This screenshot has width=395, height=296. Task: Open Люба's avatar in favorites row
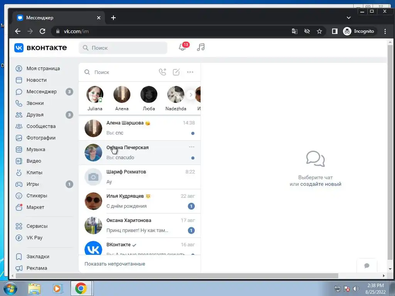149,94
